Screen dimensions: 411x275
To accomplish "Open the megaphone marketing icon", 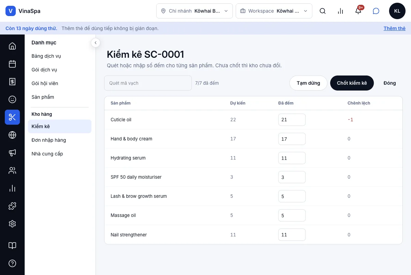I will tap(12, 153).
